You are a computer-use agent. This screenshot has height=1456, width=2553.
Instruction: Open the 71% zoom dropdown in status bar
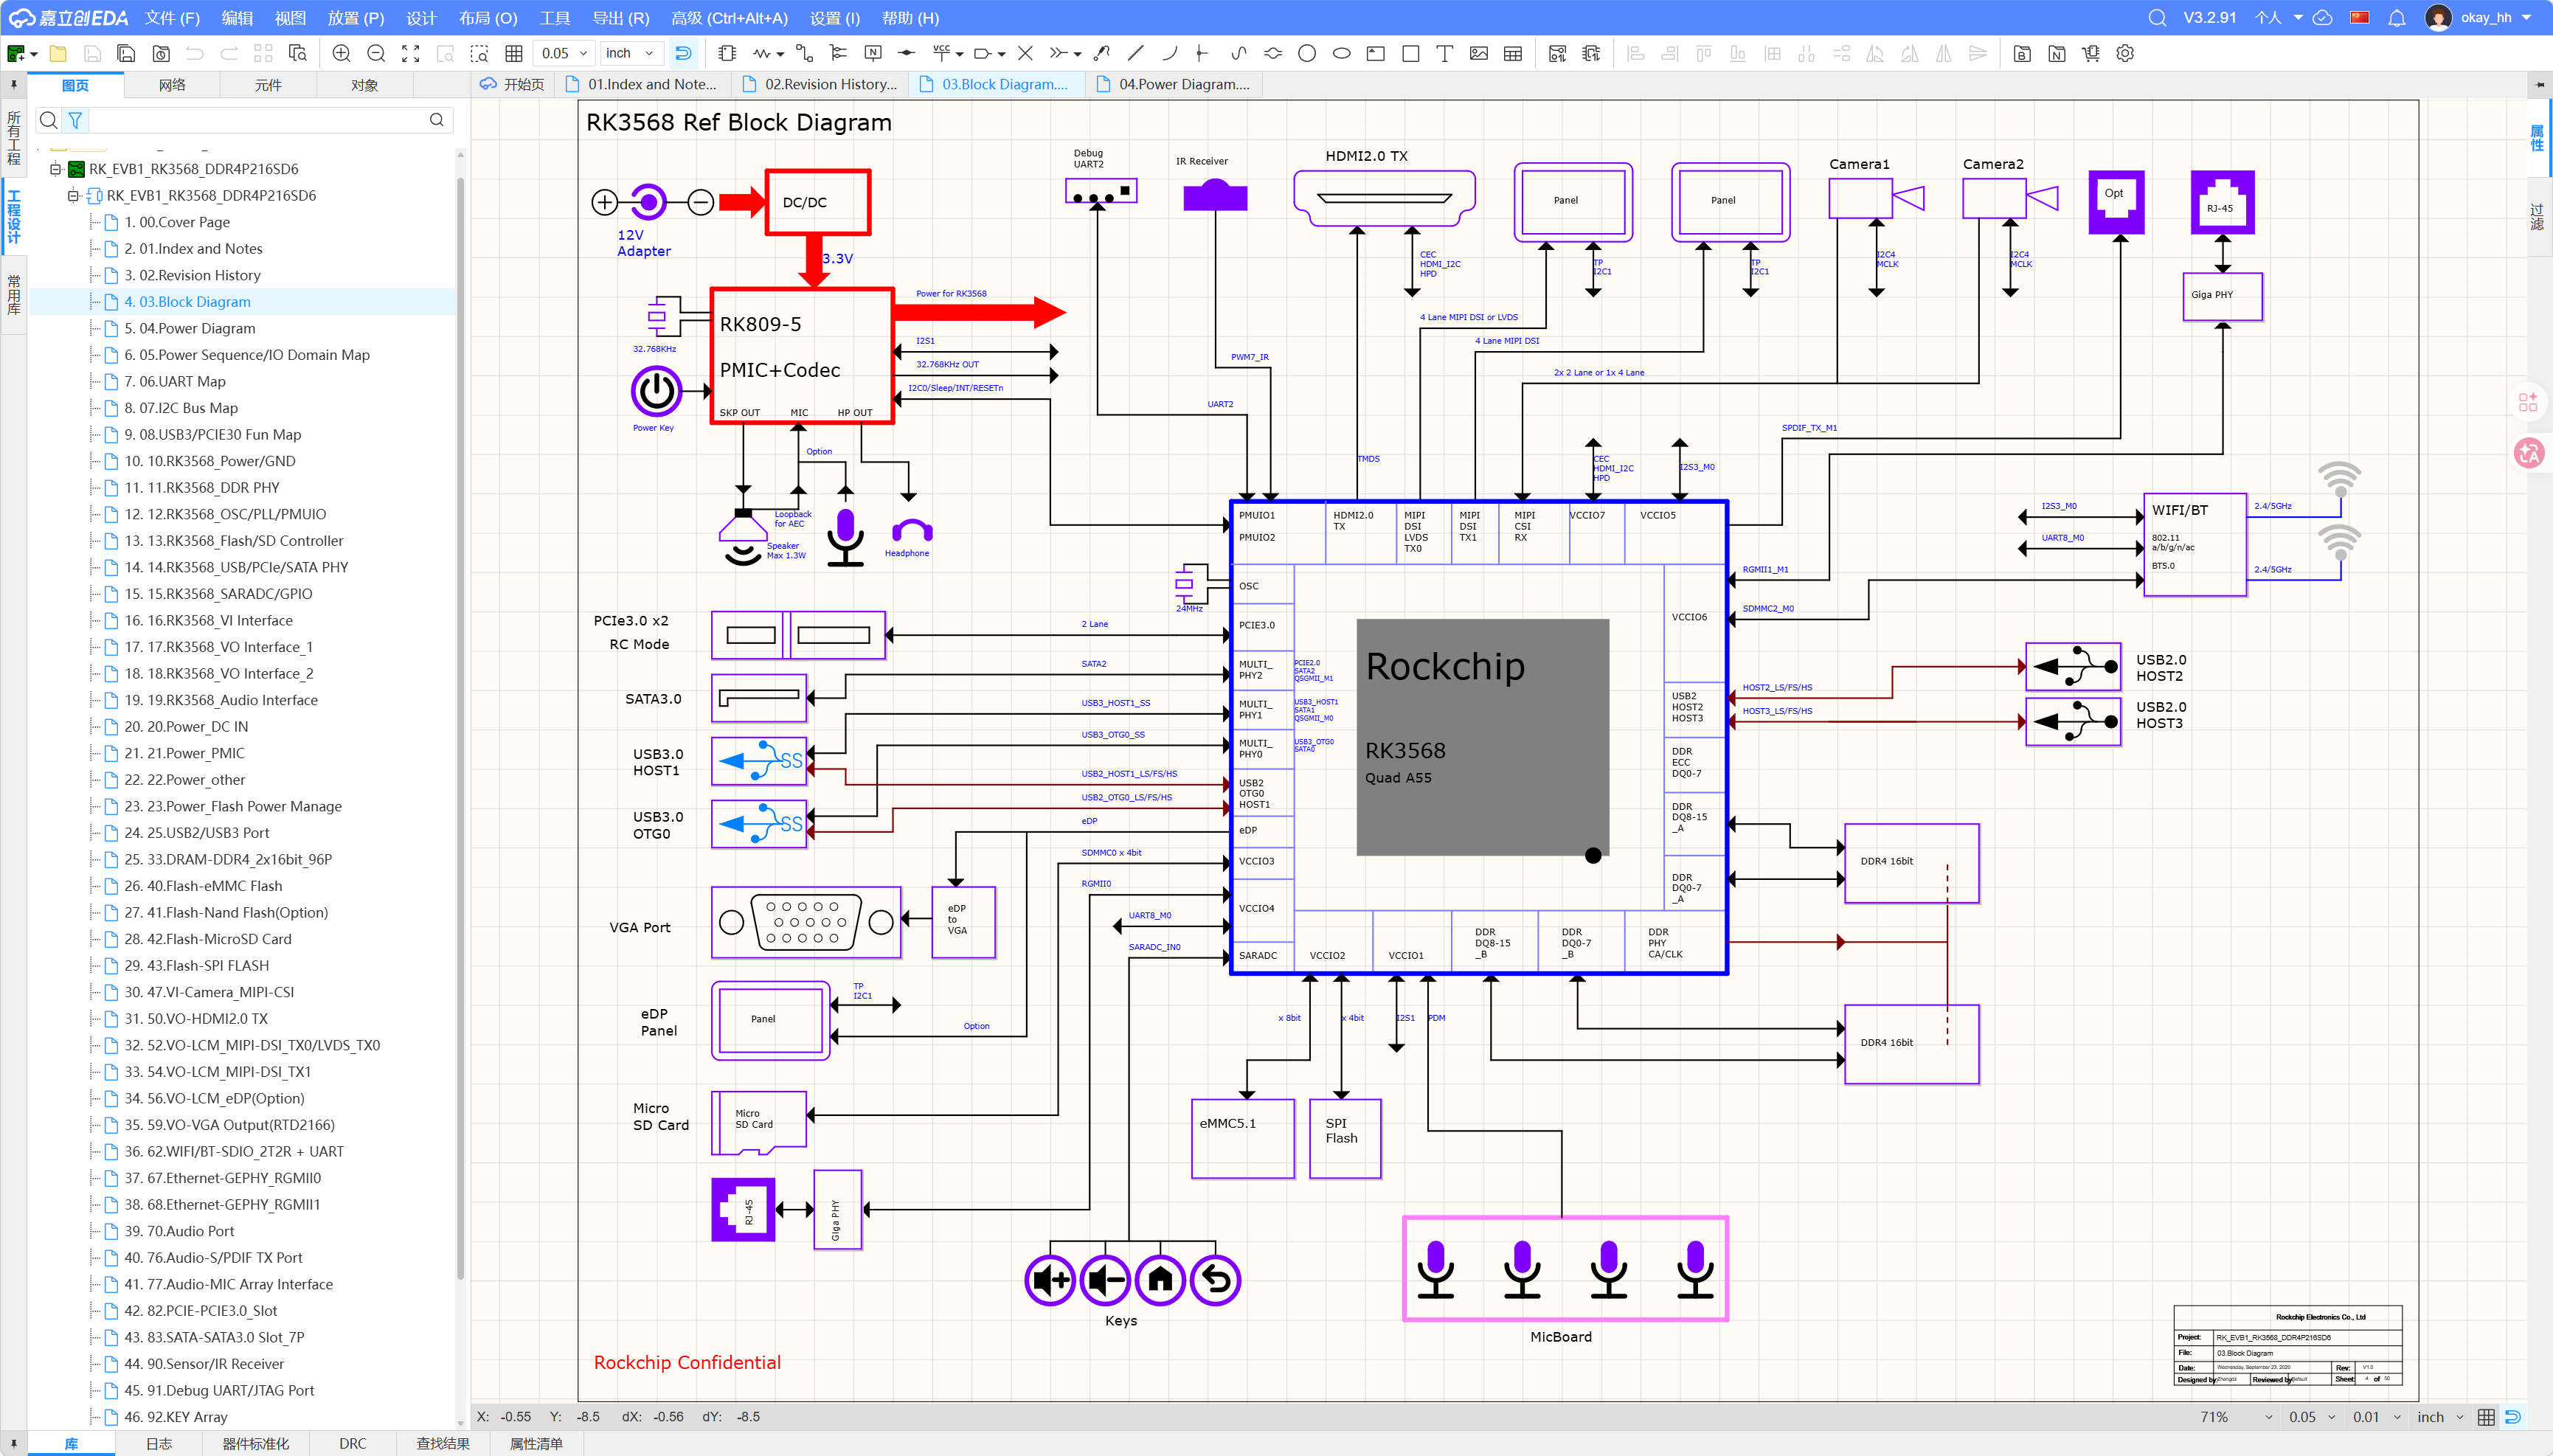coord(2236,1417)
